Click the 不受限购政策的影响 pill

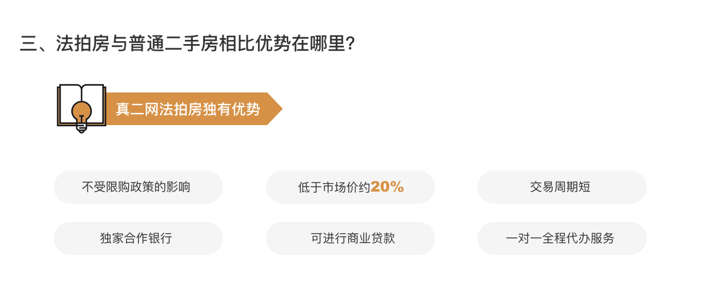(138, 187)
